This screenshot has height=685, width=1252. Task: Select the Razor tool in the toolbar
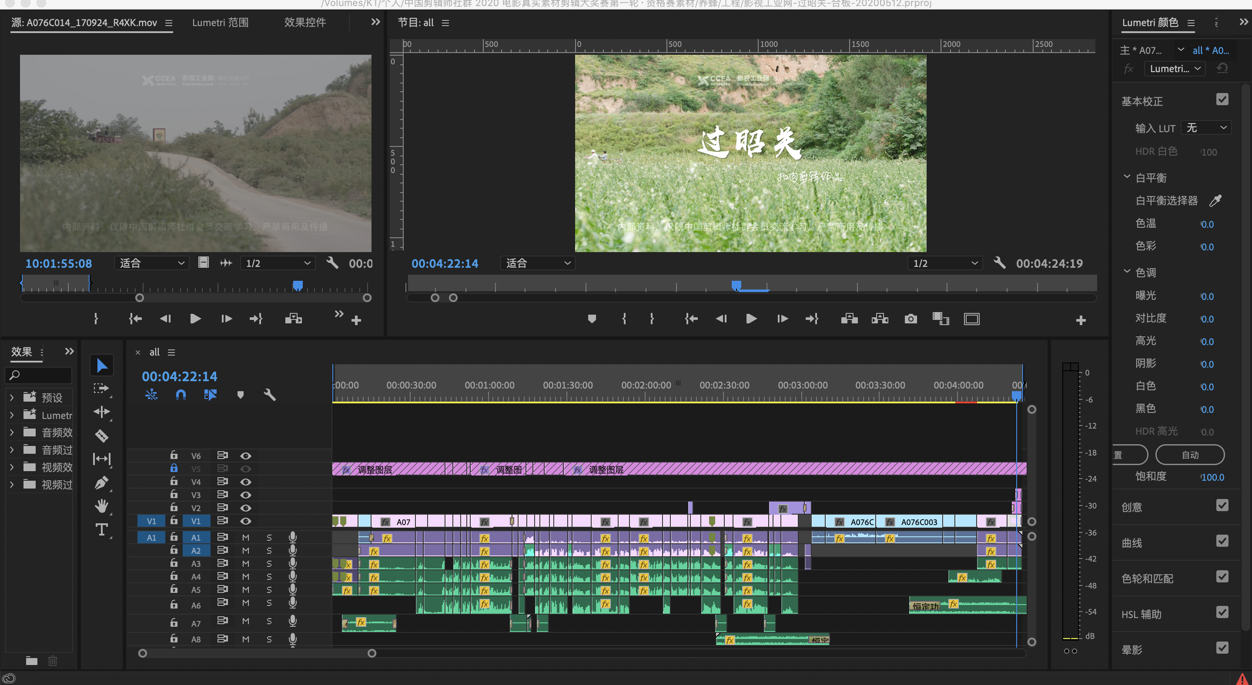[102, 436]
